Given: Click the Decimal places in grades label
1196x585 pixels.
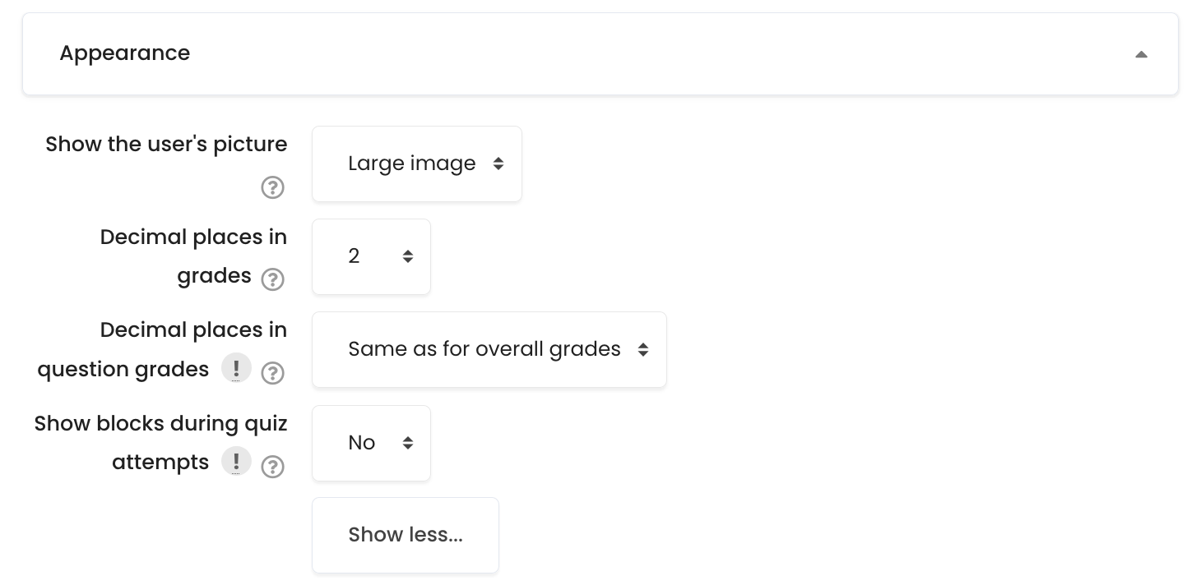Looking at the screenshot, I should click(193, 237).
